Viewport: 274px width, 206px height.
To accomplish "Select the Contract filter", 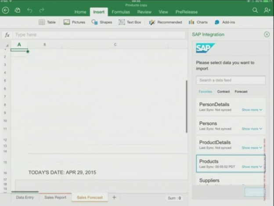I will click(224, 91).
